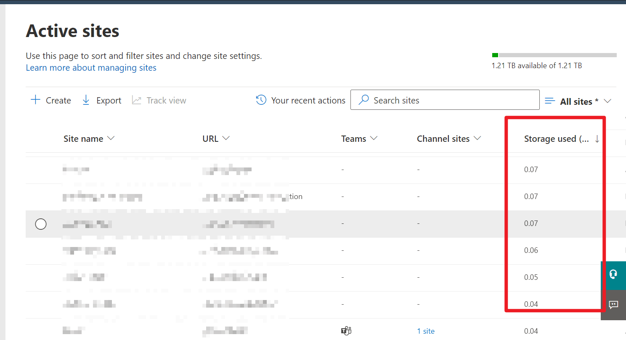Click the Create plus icon
626x340 pixels.
point(36,100)
